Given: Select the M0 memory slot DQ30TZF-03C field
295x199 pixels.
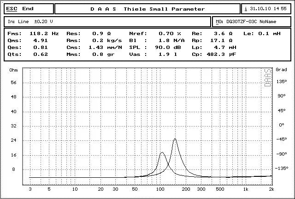Looking at the screenshot, I should (x=252, y=22).
